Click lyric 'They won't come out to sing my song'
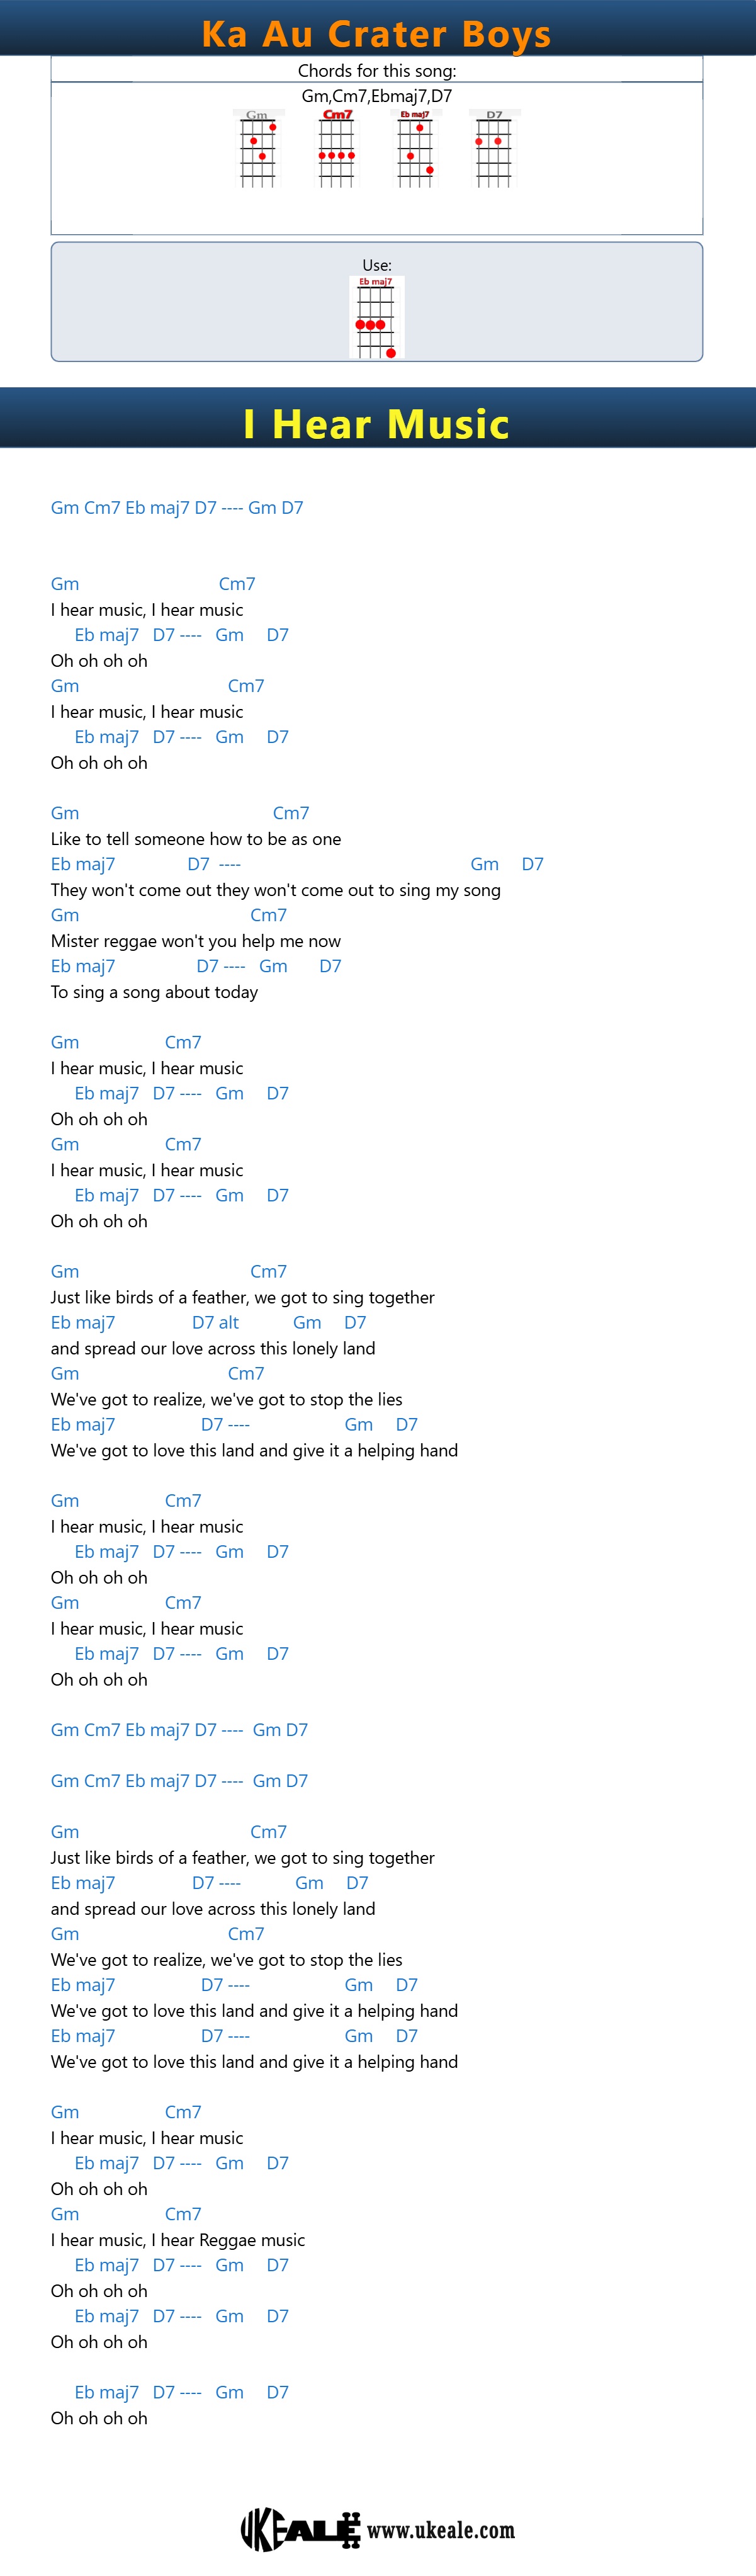 (276, 890)
